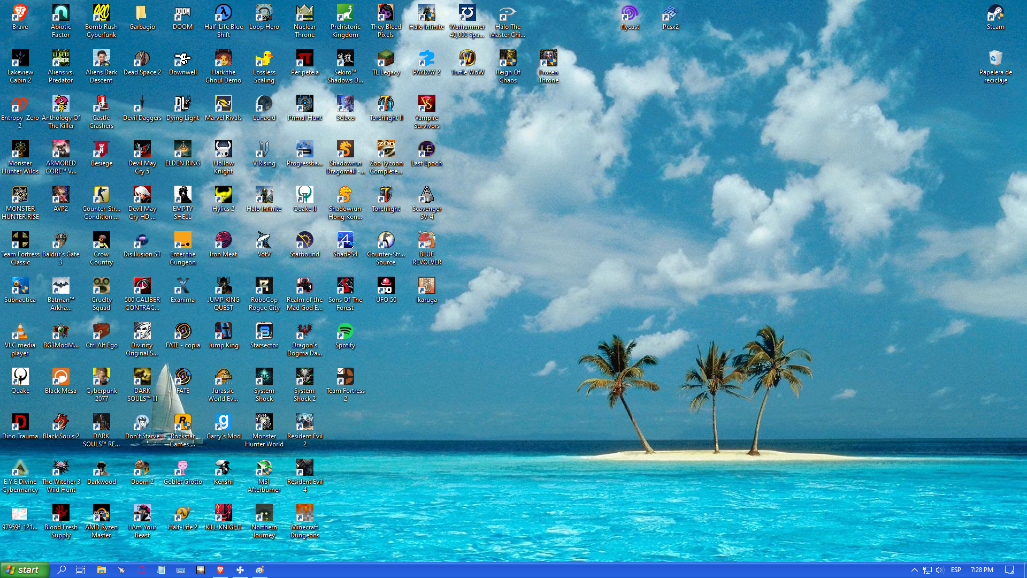Select the Black Mesa shortcut

[61, 381]
